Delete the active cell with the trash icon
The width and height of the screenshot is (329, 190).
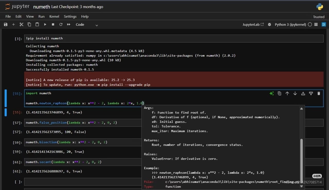tap(319, 93)
